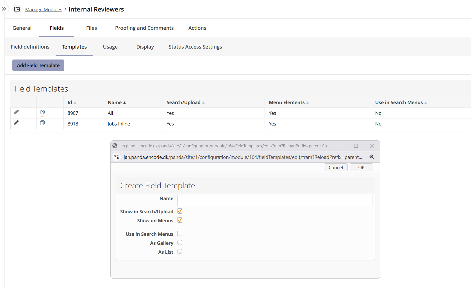
Task: Open site settings icon in popup address bar
Action: tap(117, 157)
